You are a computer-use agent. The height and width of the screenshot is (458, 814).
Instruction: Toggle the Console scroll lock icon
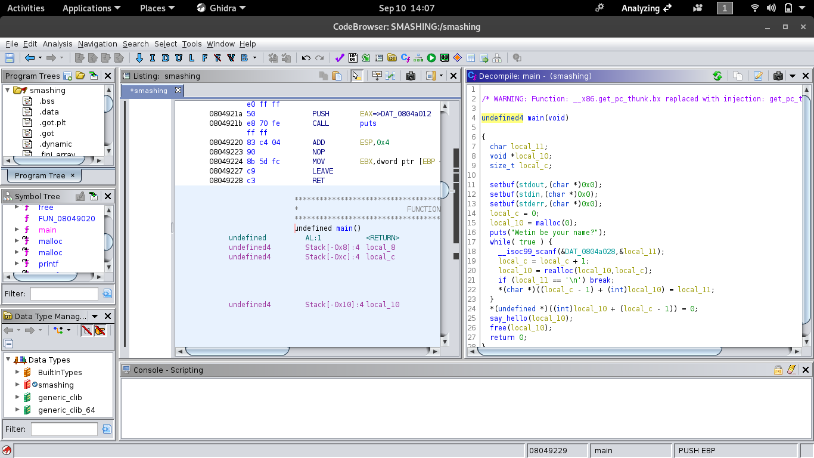778,370
